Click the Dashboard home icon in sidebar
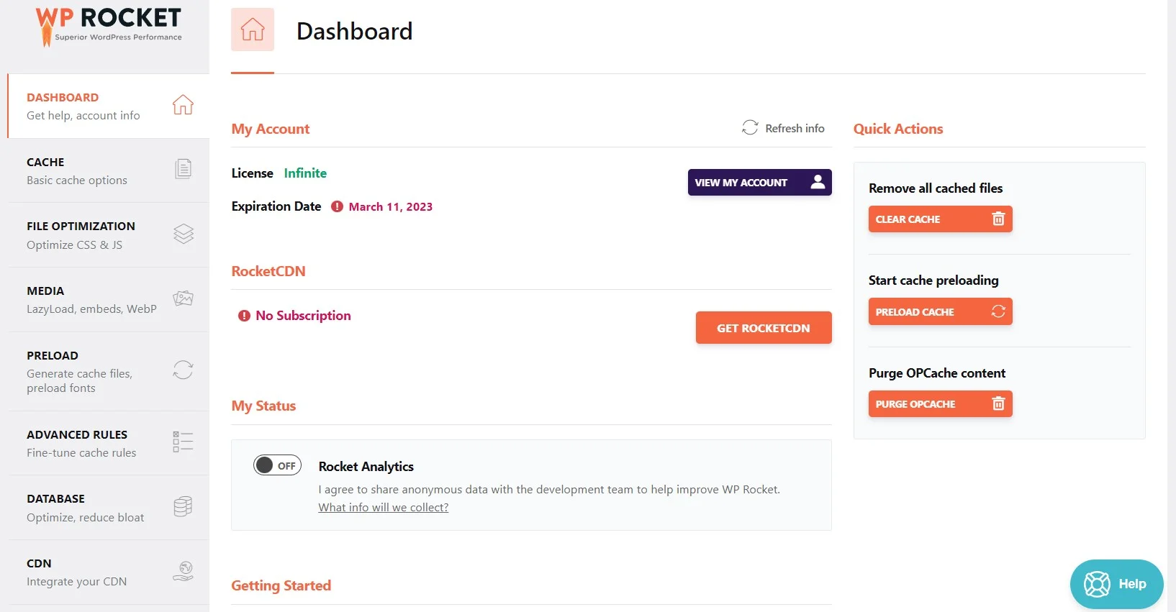Viewport: 1176px width, 612px height. click(x=183, y=105)
